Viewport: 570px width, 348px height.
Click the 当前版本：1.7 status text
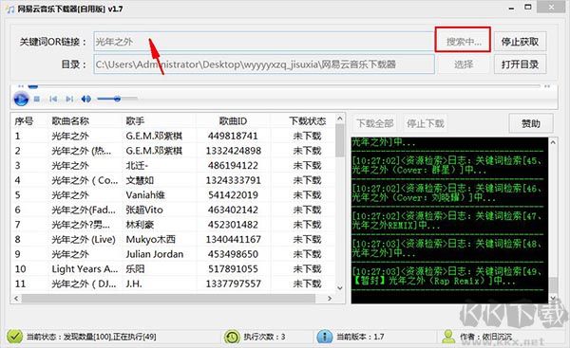point(360,337)
